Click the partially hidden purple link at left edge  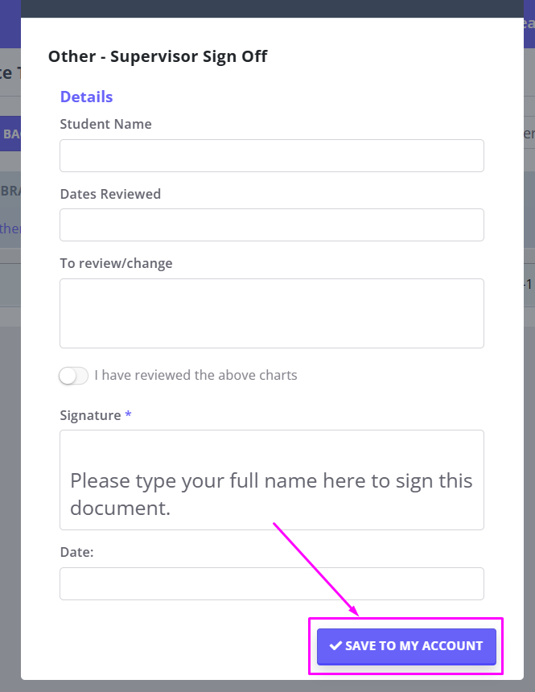[x=10, y=229]
